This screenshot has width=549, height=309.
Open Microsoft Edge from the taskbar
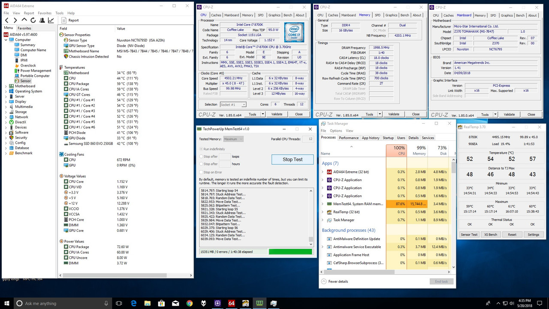(134, 303)
